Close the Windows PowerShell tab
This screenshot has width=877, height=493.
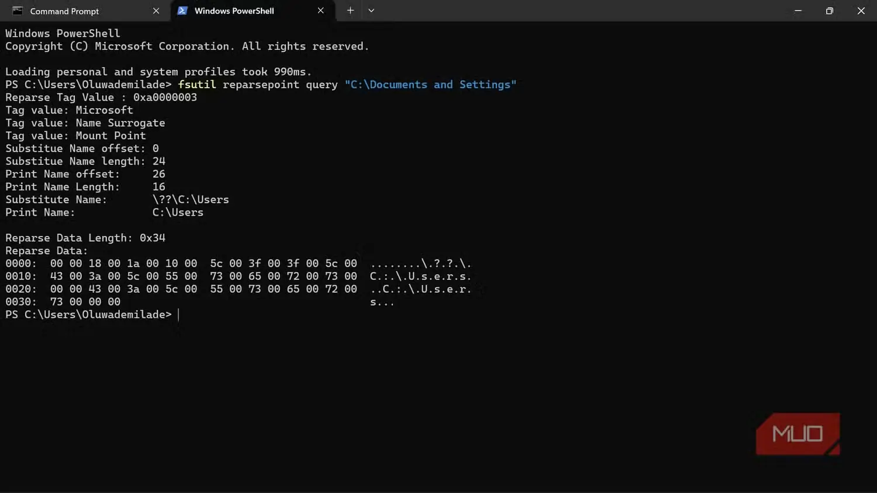click(x=320, y=11)
